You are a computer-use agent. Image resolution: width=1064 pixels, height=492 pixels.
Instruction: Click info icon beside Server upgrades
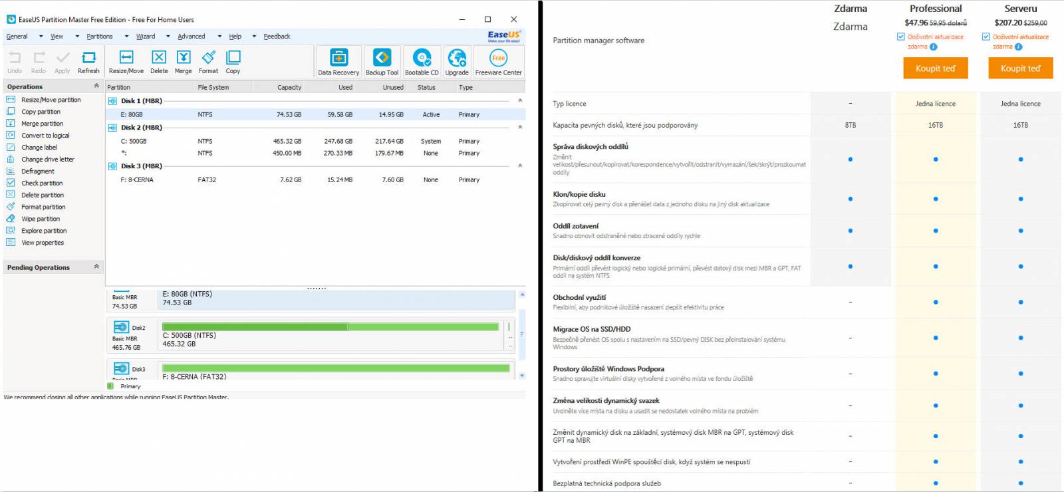tap(1018, 47)
